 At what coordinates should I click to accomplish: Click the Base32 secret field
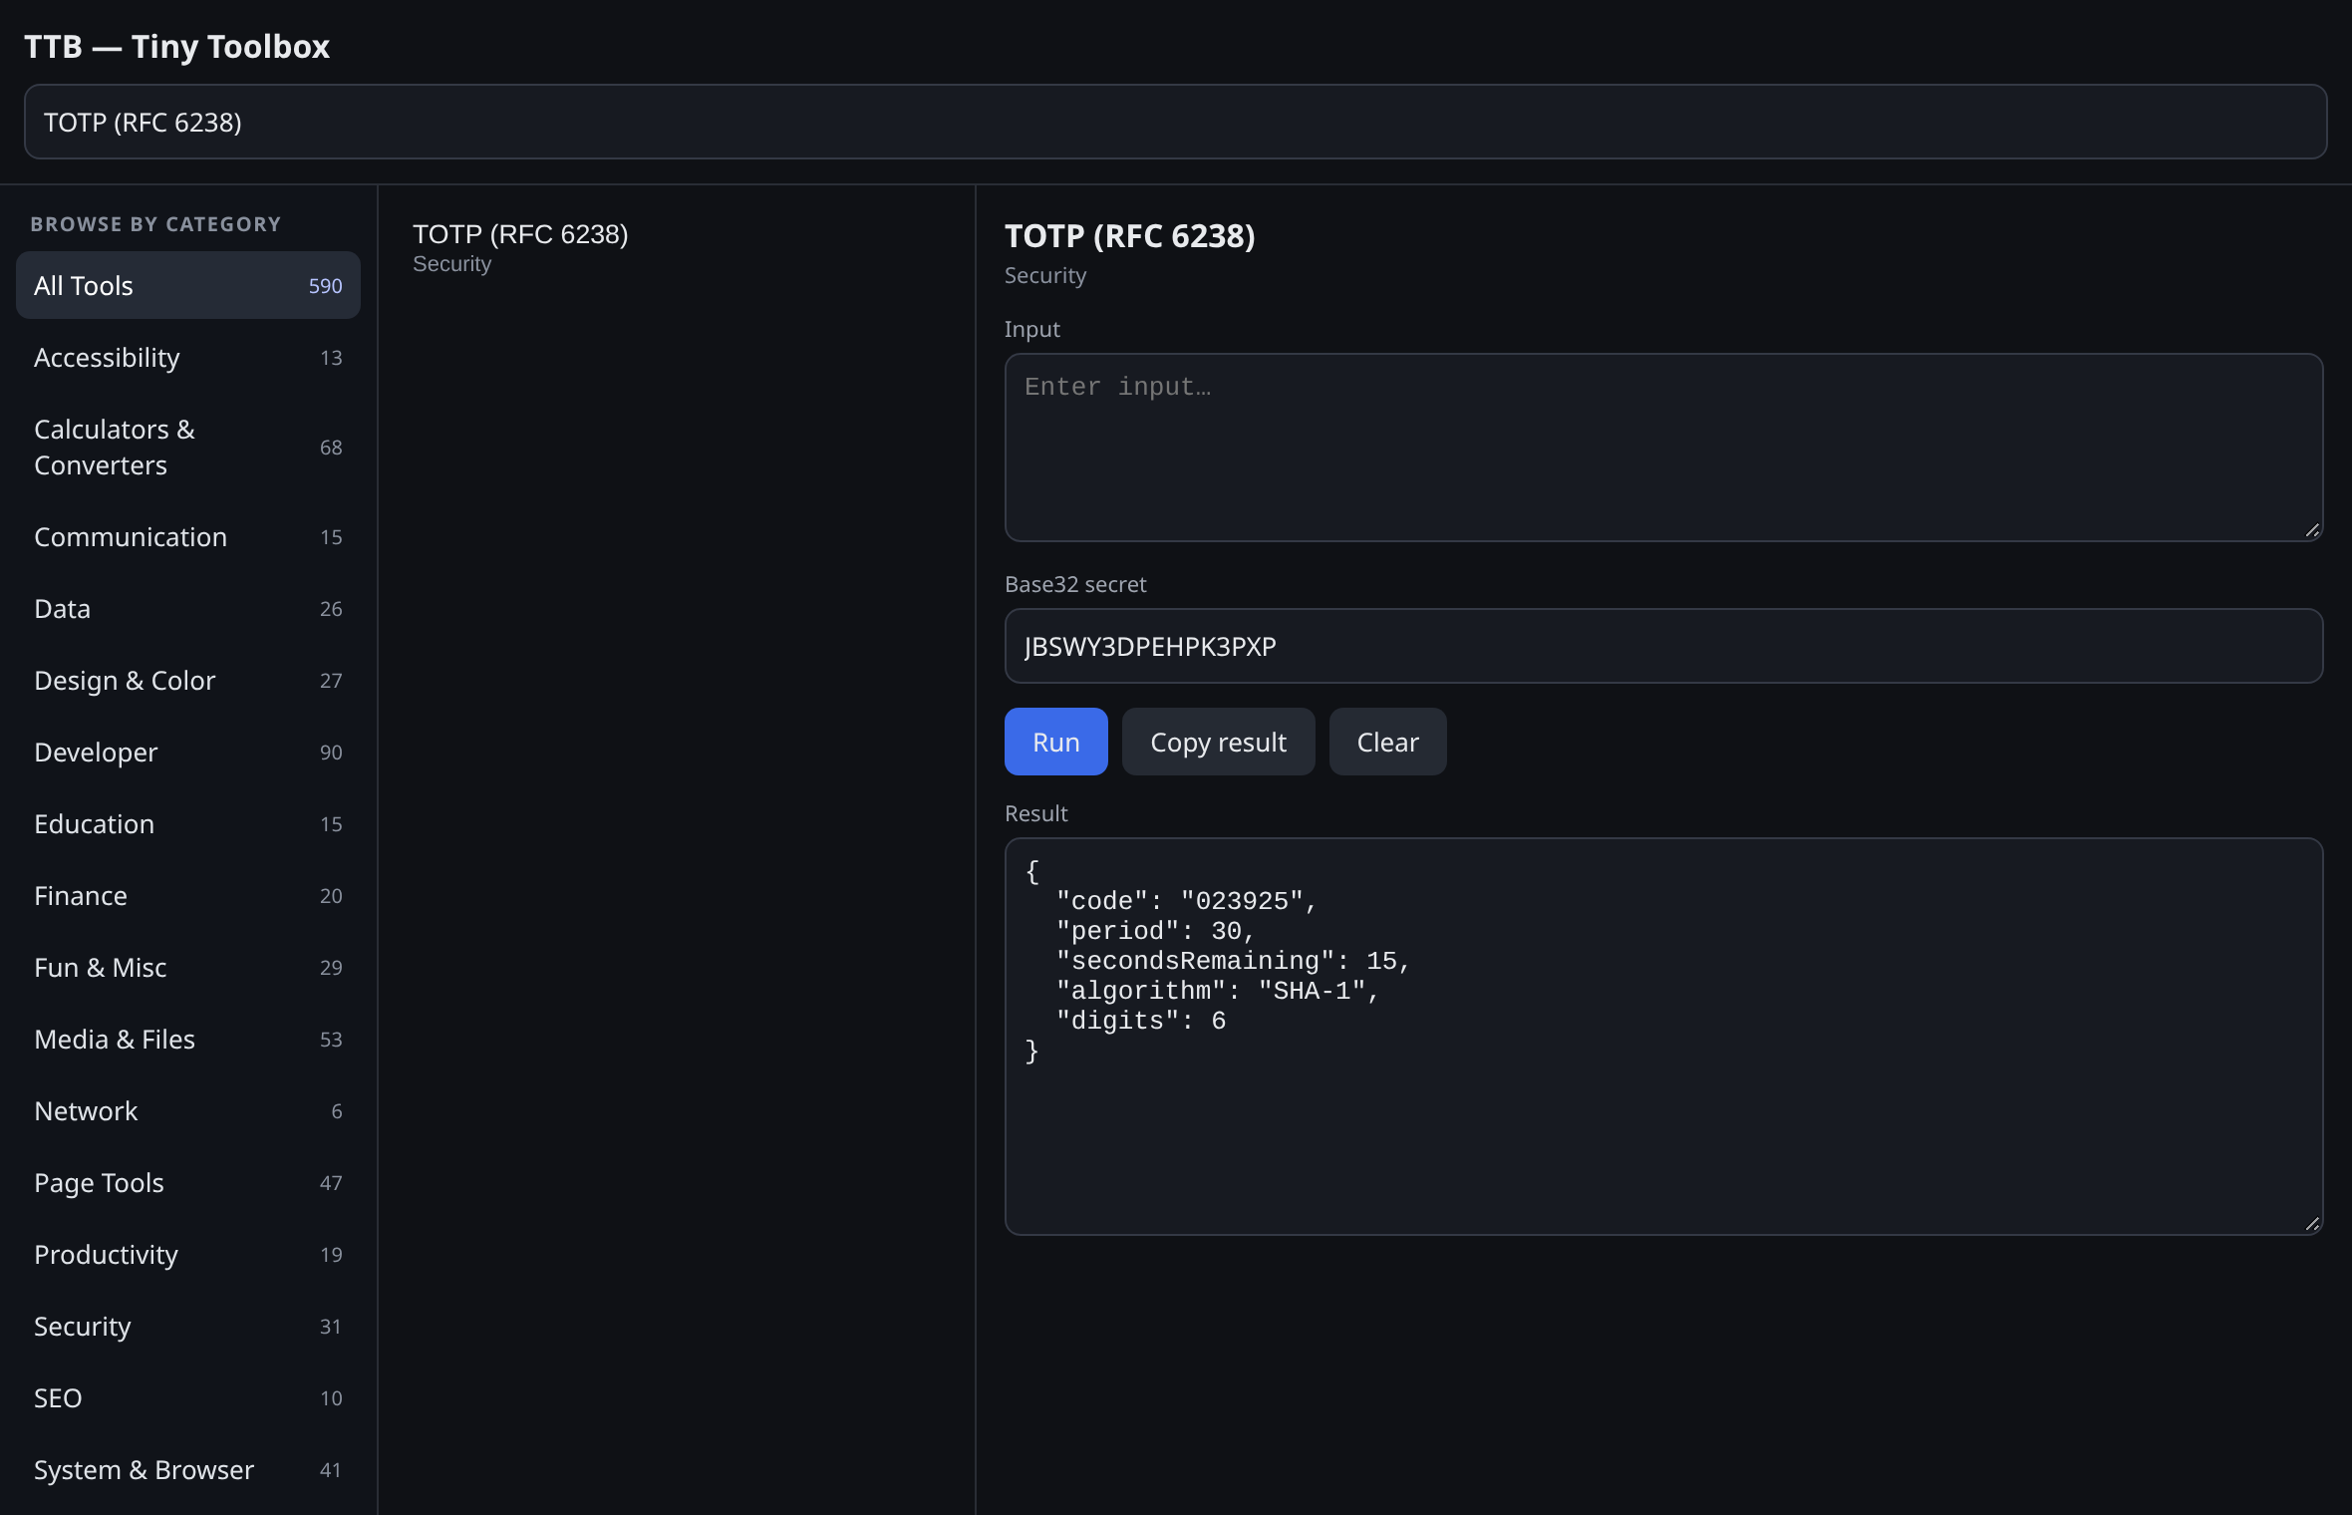(x=1663, y=646)
